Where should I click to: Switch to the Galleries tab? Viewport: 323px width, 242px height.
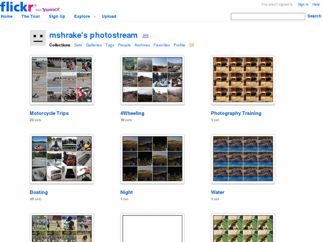94,45
